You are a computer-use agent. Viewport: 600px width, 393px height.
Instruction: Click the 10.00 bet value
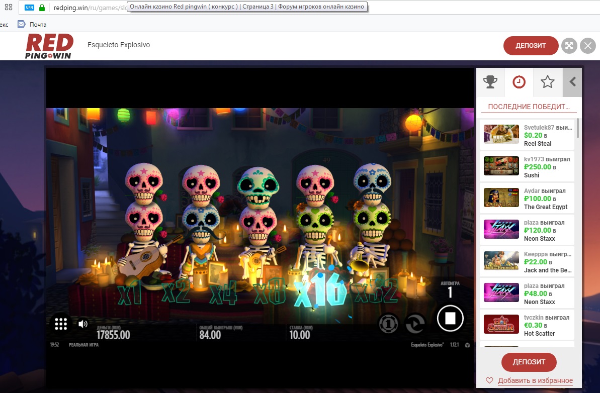(x=300, y=335)
